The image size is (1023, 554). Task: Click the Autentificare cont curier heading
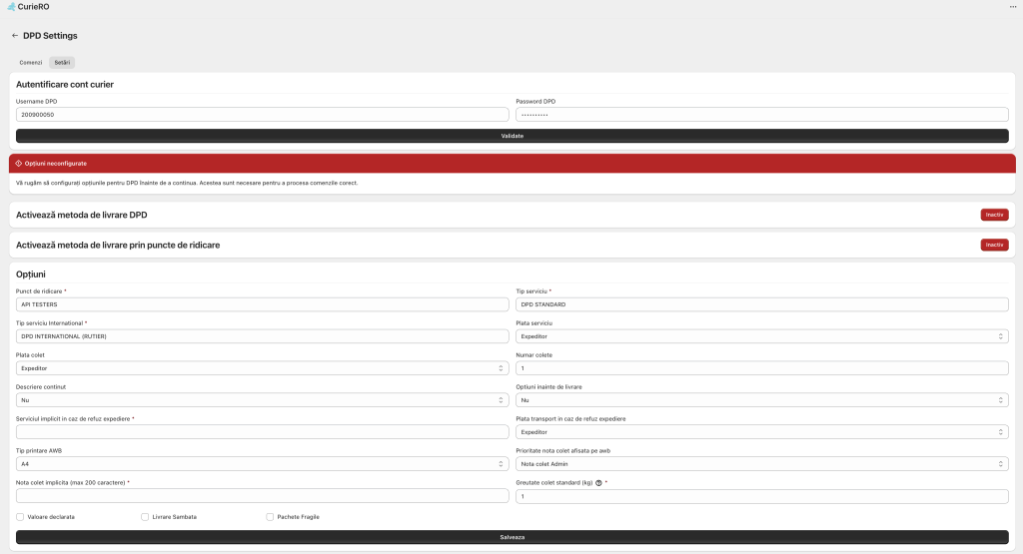(x=65, y=84)
